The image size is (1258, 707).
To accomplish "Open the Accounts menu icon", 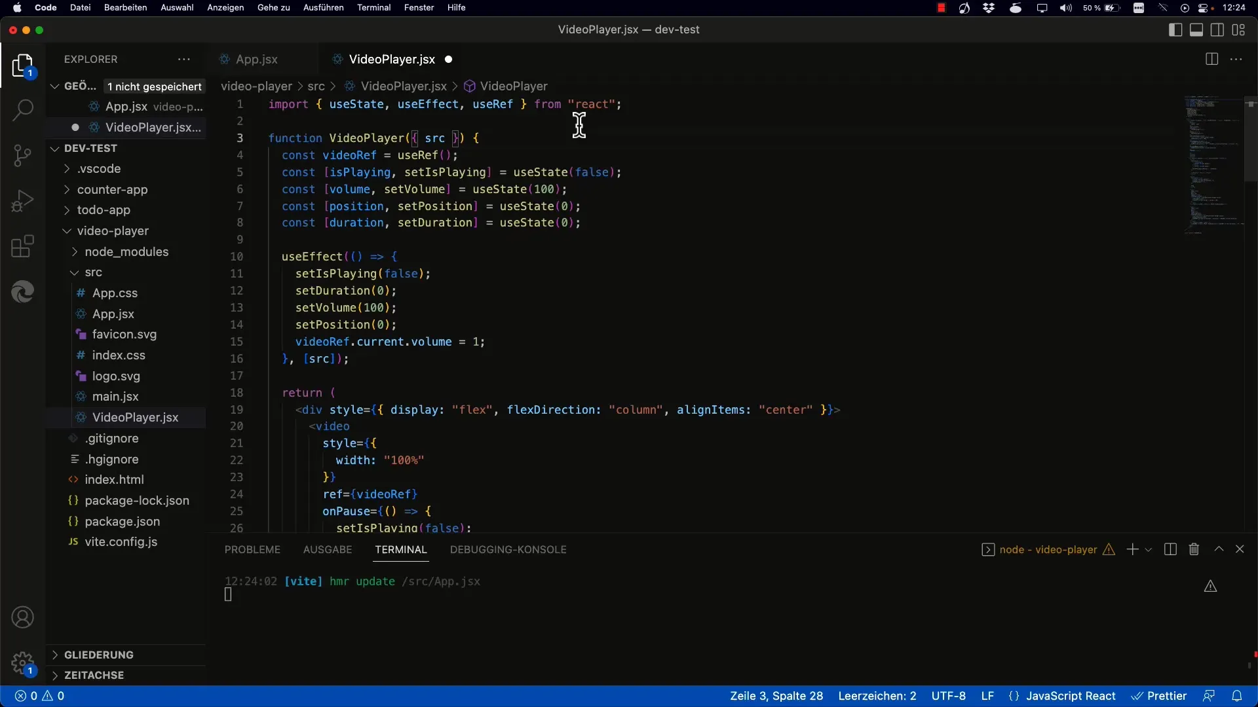I will pyautogui.click(x=23, y=617).
